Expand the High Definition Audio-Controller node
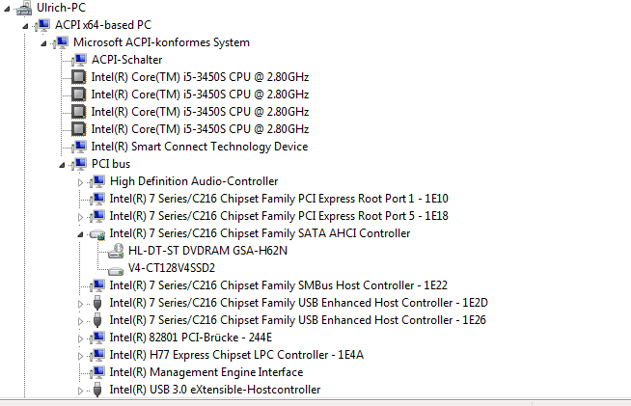The height and width of the screenshot is (406, 631). point(80,182)
